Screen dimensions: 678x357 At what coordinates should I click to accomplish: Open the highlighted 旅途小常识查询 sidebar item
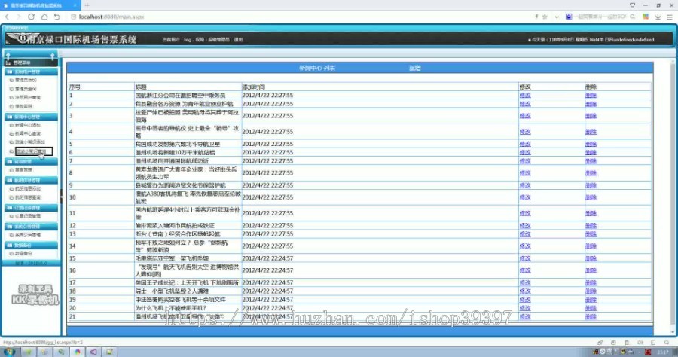pyautogui.click(x=34, y=151)
